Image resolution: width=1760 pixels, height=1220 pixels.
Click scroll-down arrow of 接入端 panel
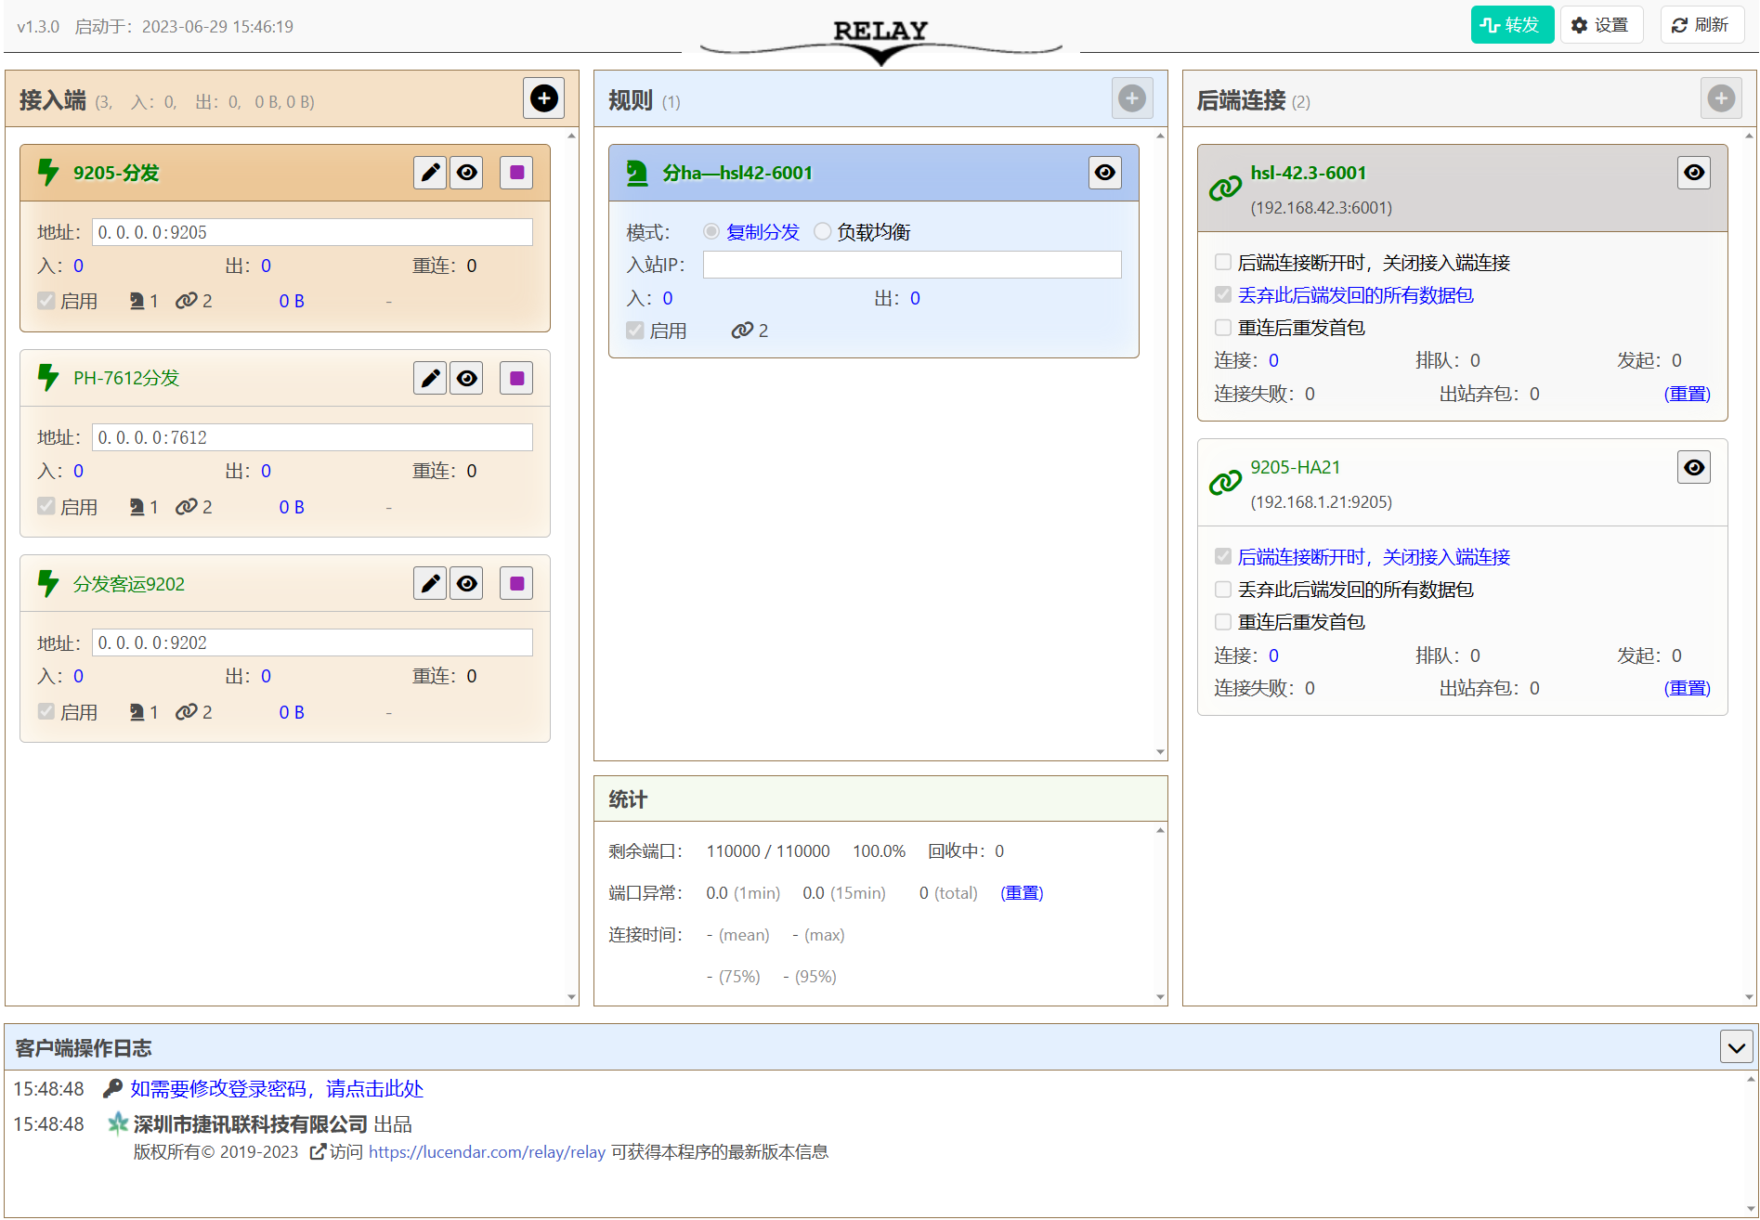click(571, 997)
